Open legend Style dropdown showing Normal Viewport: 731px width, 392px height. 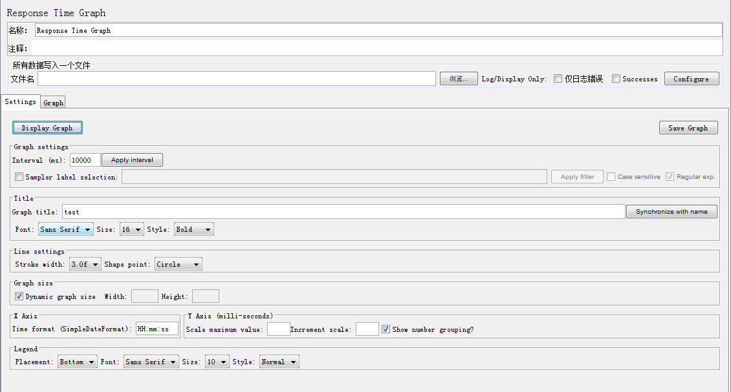(x=279, y=362)
